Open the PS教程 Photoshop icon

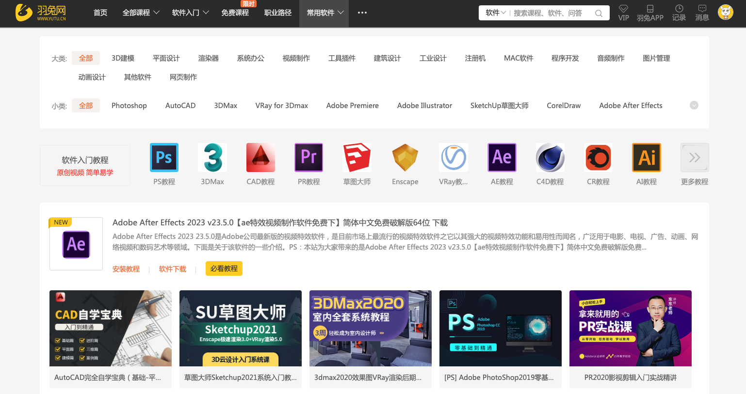pos(164,158)
